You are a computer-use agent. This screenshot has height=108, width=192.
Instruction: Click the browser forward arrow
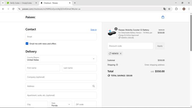[x=8, y=9]
